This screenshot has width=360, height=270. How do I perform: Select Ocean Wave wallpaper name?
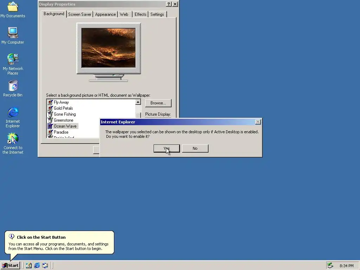point(65,126)
